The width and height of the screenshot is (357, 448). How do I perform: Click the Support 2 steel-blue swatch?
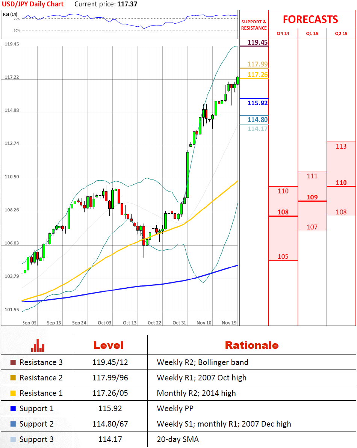(13, 424)
